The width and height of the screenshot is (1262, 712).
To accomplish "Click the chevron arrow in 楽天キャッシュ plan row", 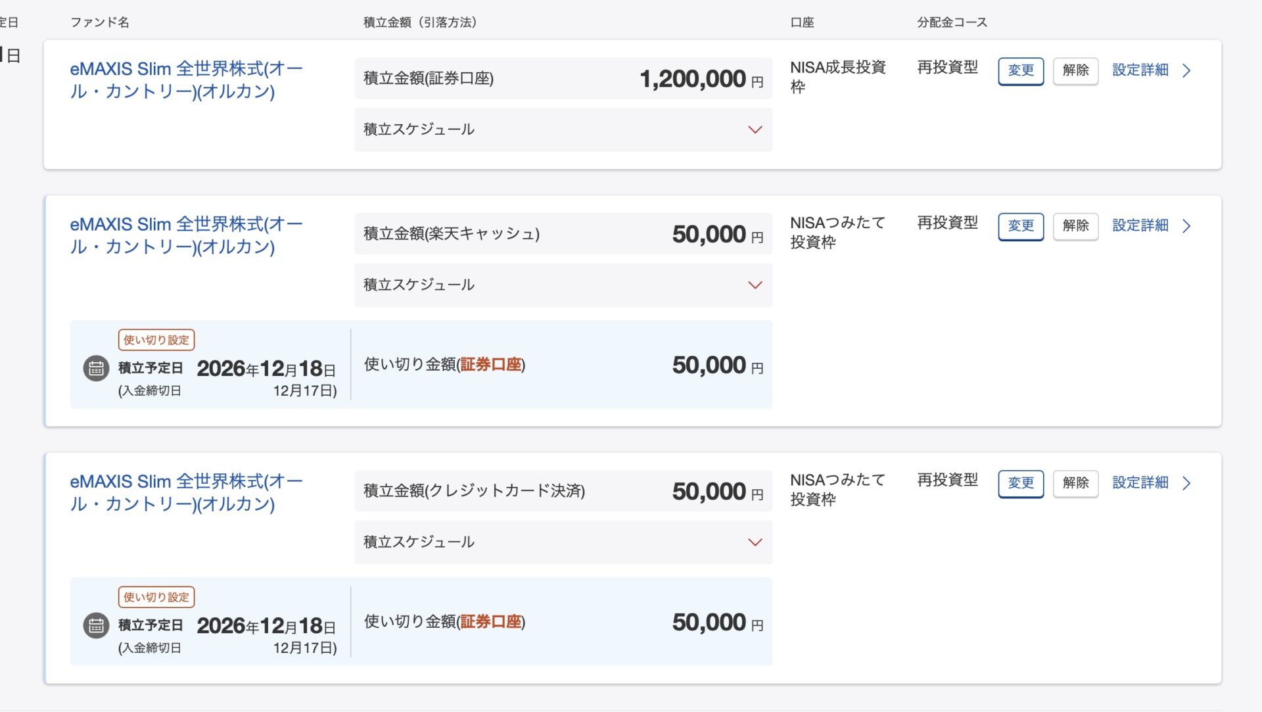I will point(1186,225).
